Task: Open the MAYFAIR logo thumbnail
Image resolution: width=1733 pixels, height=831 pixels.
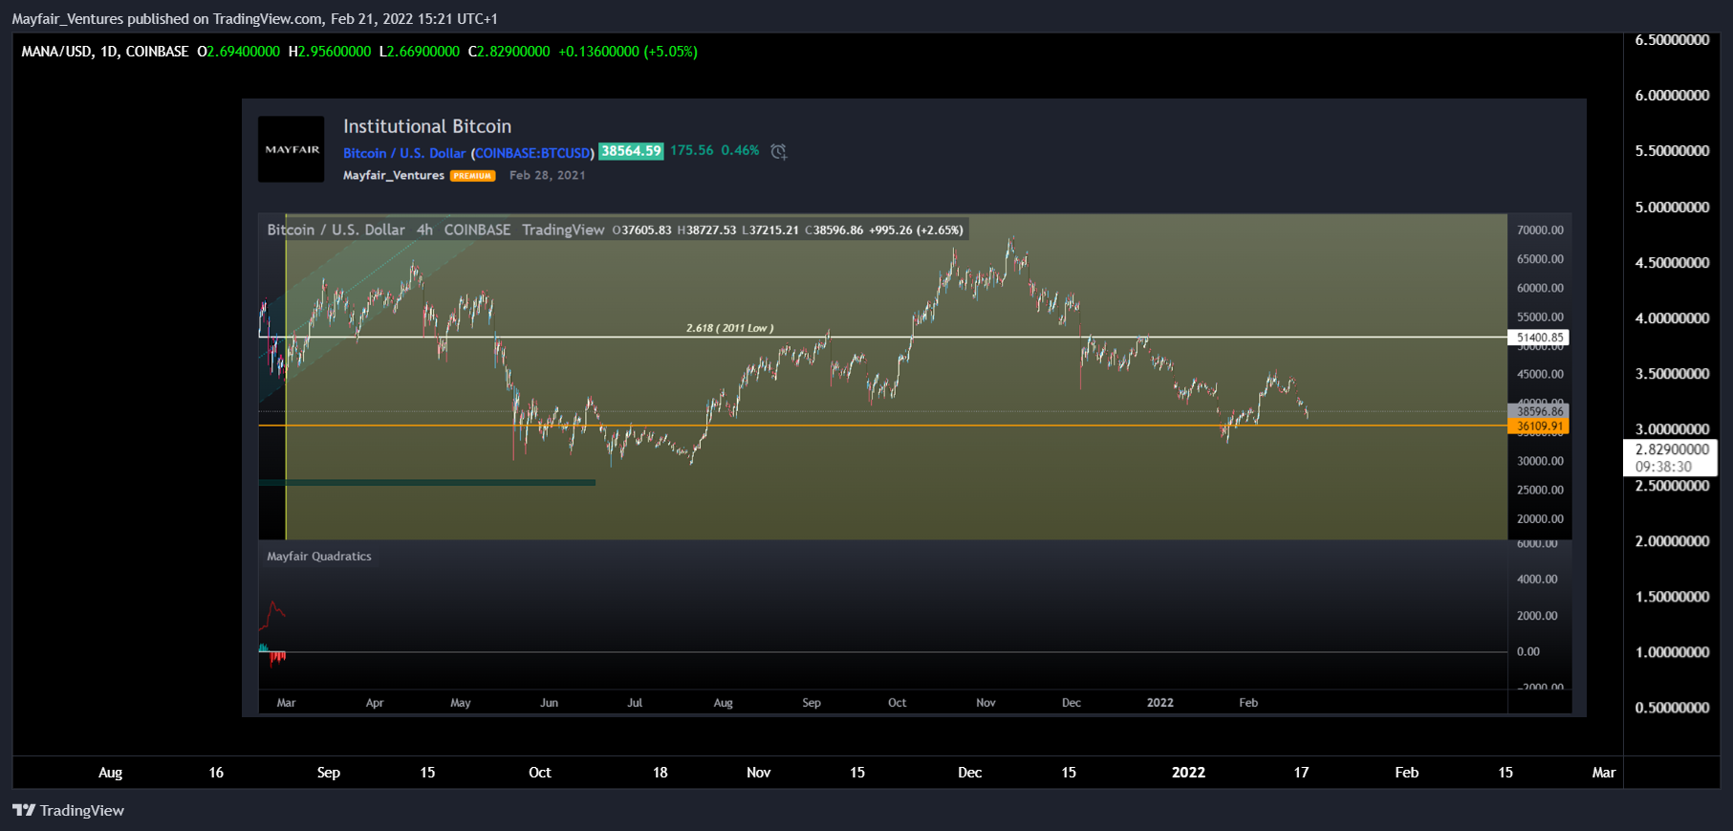Action: click(292, 149)
